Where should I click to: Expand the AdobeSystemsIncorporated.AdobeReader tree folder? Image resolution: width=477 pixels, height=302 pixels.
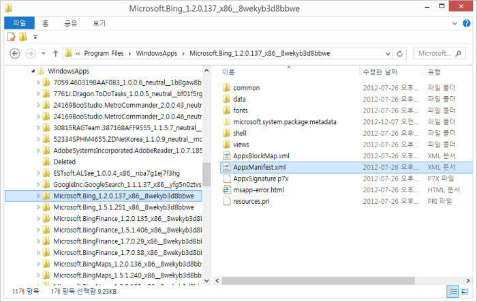[38, 151]
